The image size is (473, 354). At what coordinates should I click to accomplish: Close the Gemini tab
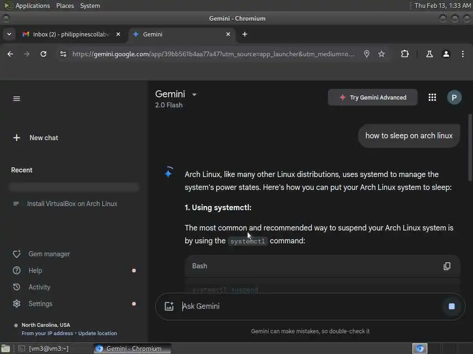point(228,34)
